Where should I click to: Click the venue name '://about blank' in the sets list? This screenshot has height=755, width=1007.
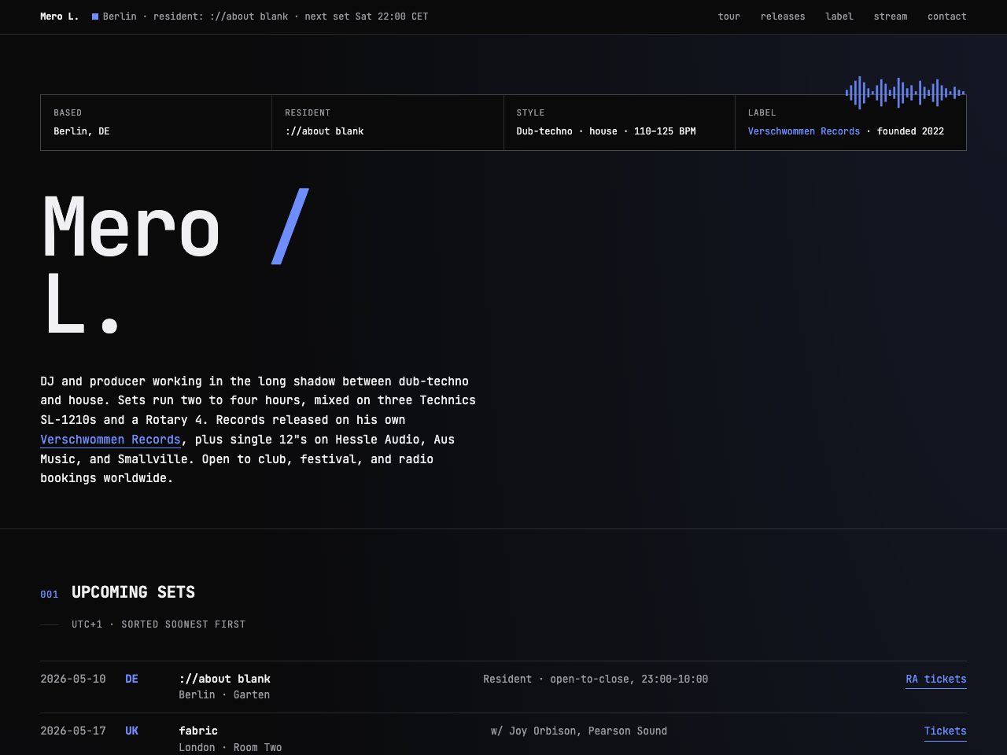pos(225,679)
